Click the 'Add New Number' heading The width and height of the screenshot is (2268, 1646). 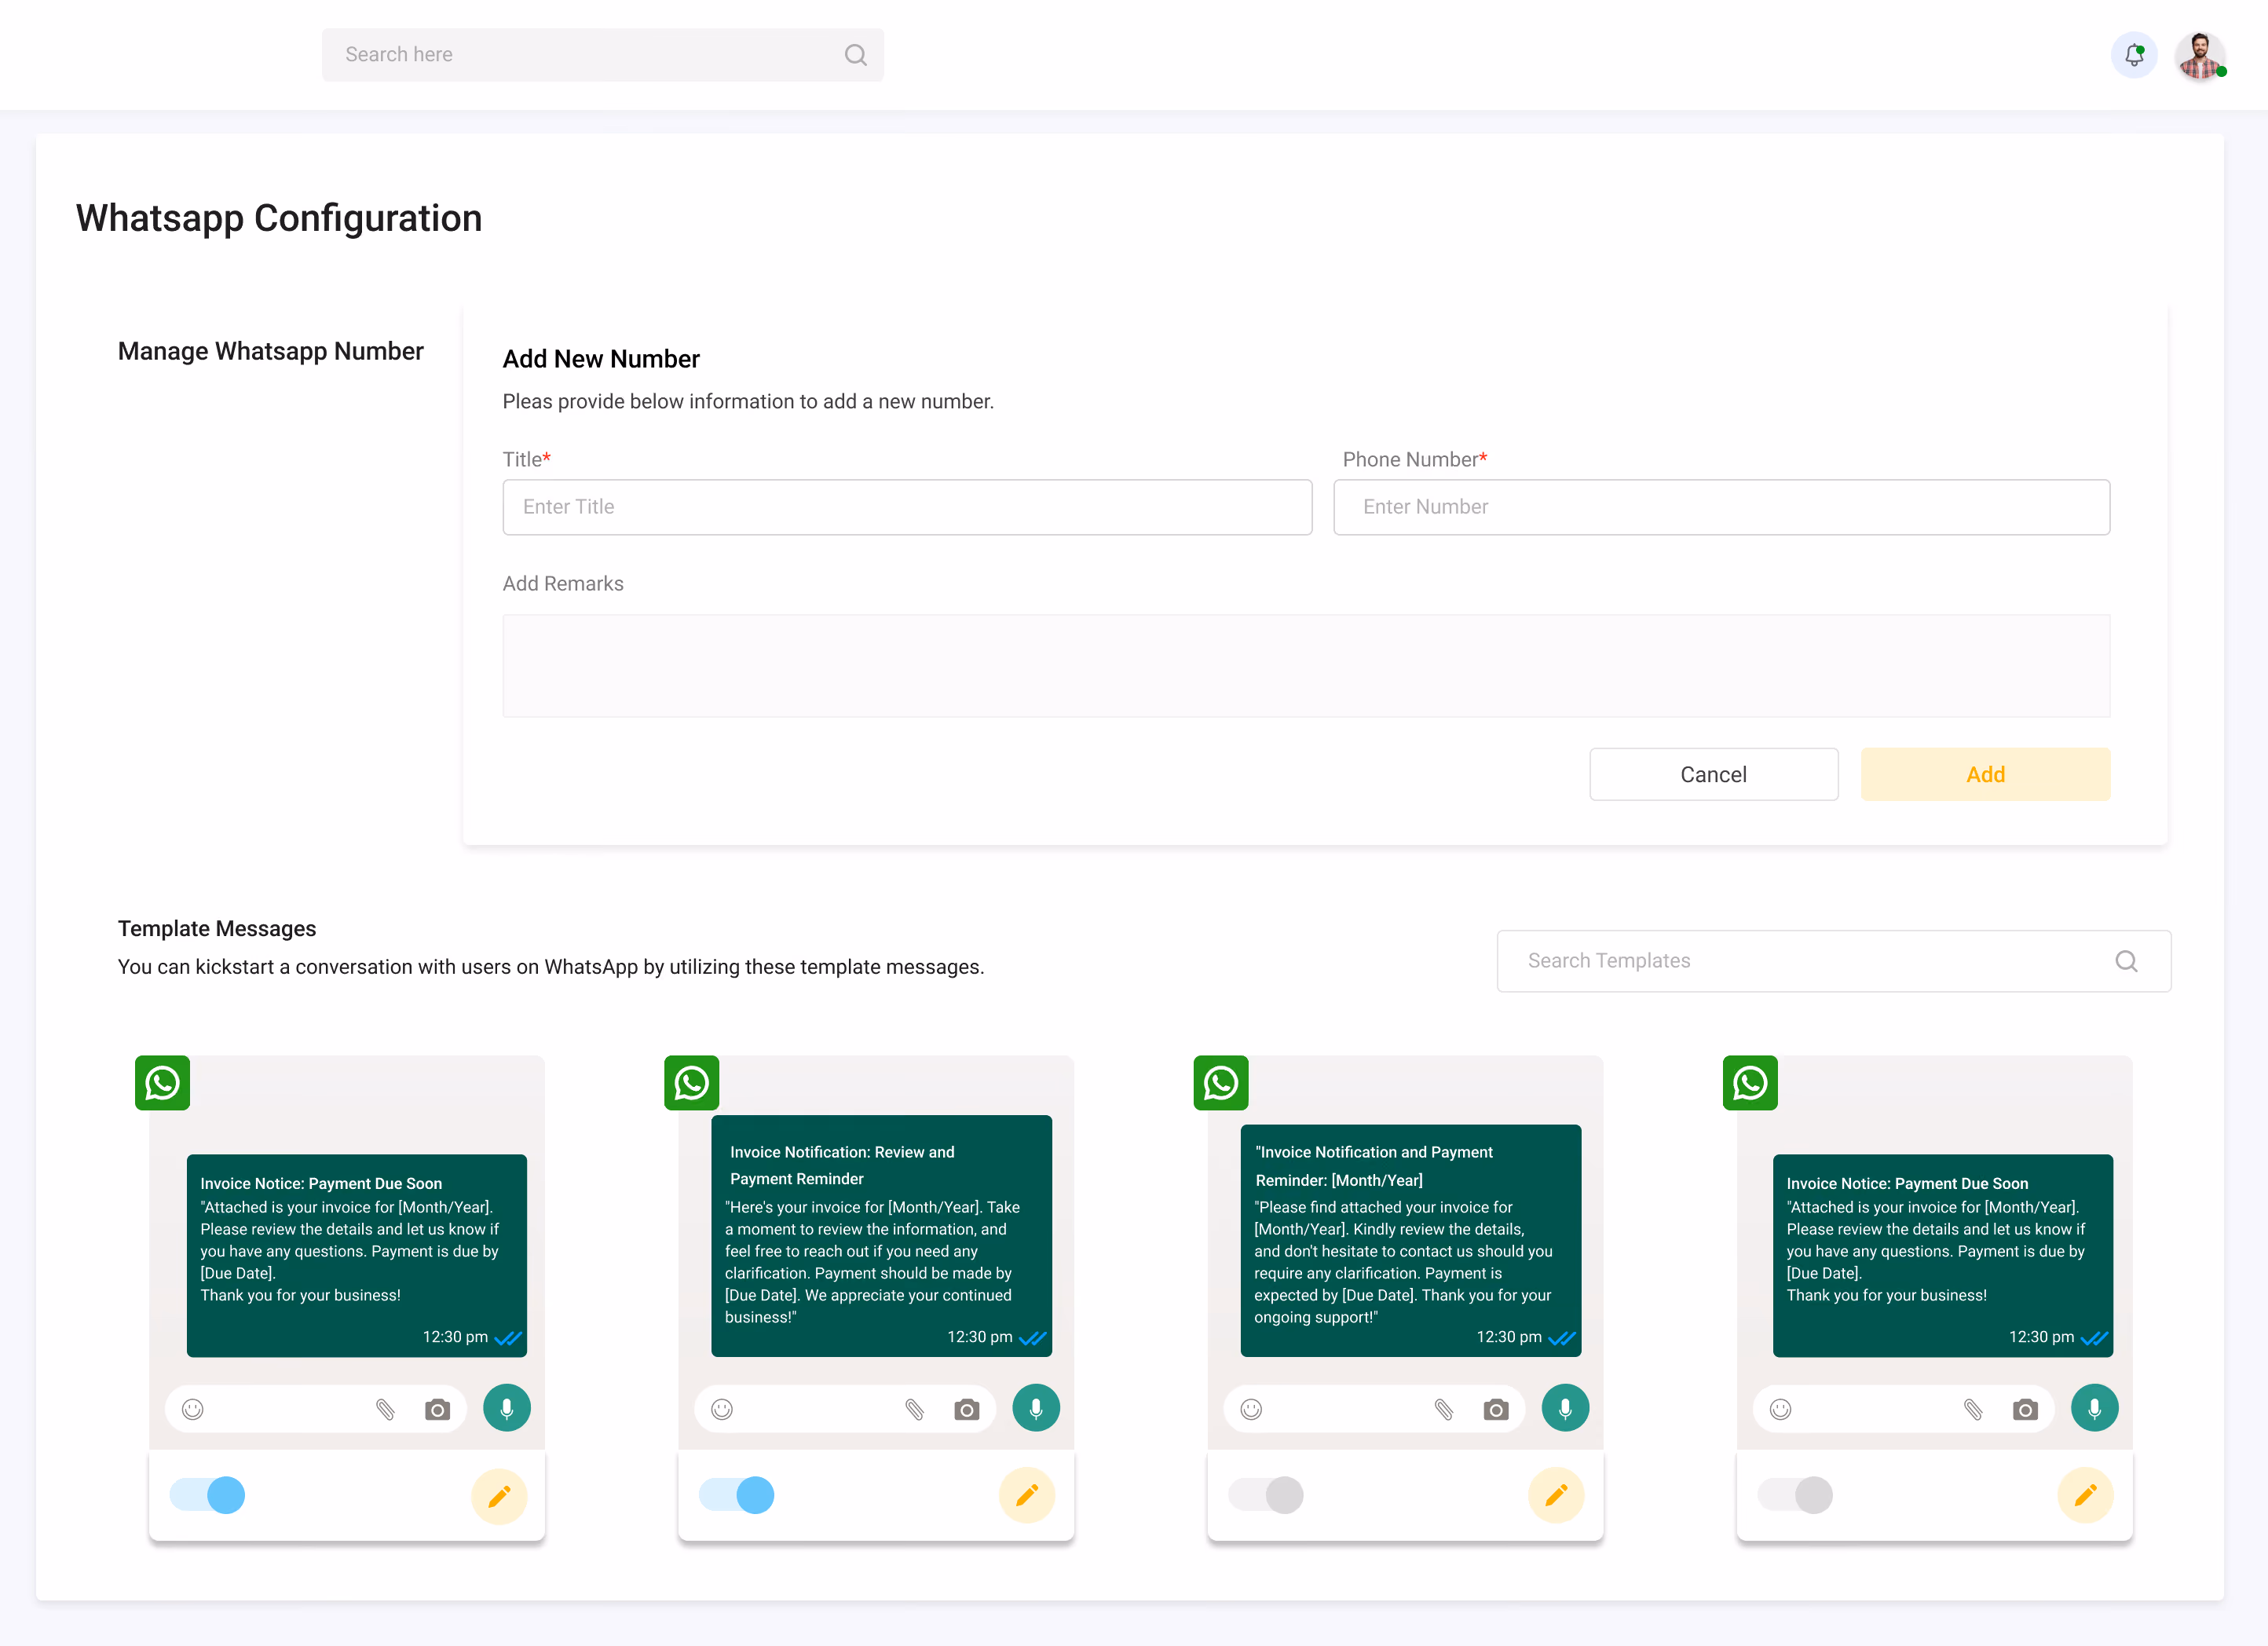click(x=600, y=358)
